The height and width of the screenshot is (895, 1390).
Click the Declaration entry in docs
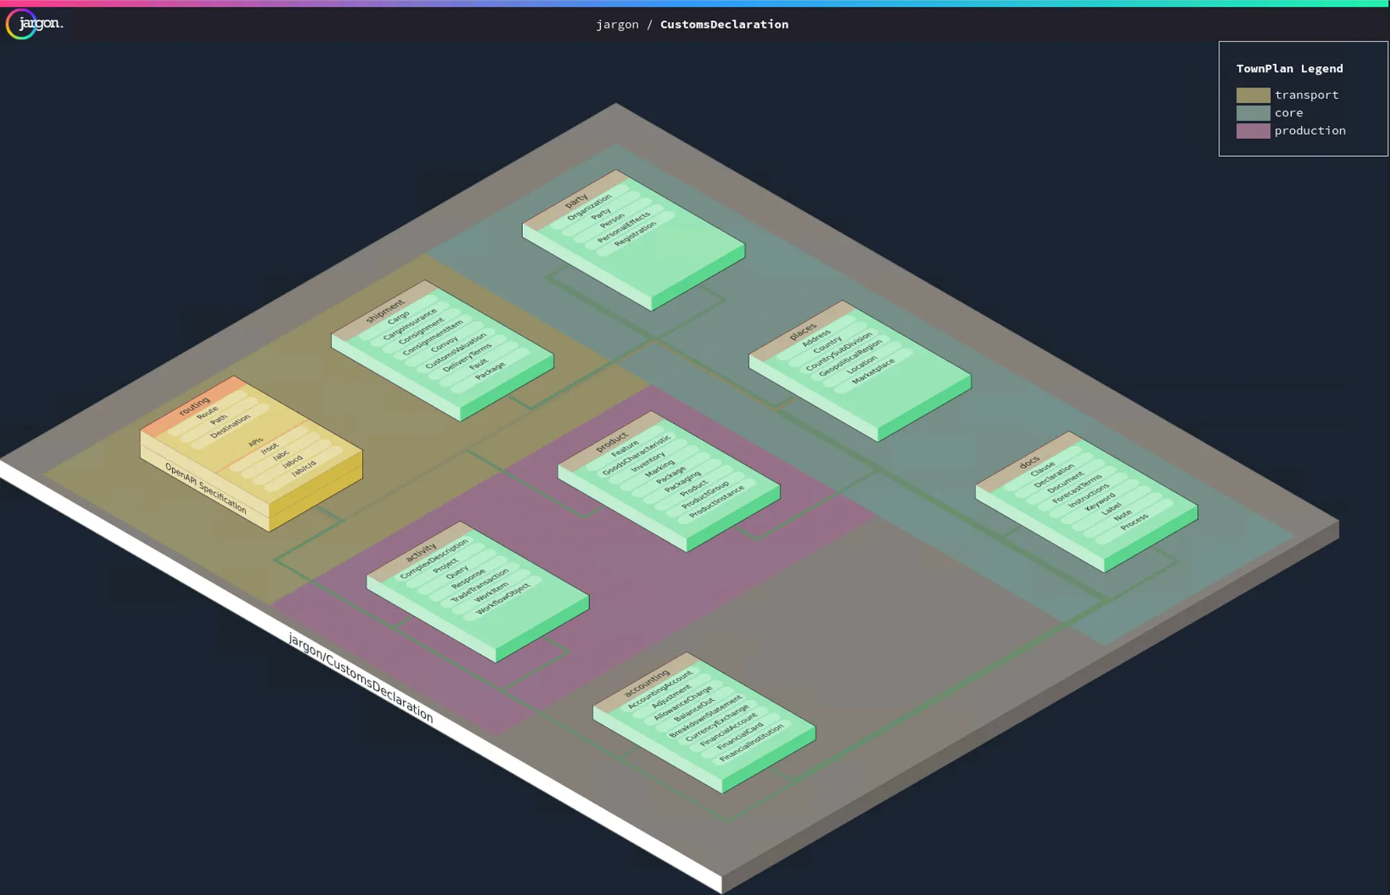click(x=1054, y=476)
